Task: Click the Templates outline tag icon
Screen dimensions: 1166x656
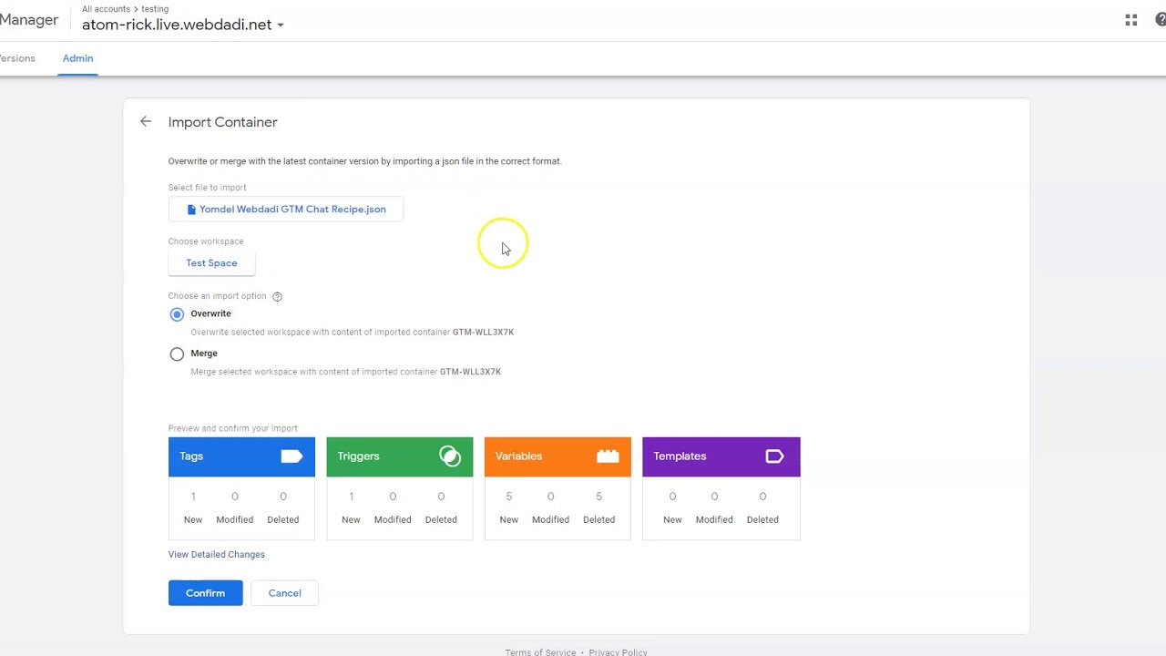Action: click(774, 456)
